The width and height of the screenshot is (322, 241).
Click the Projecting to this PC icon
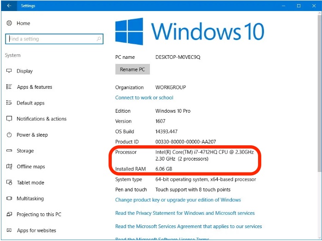[x=9, y=214]
